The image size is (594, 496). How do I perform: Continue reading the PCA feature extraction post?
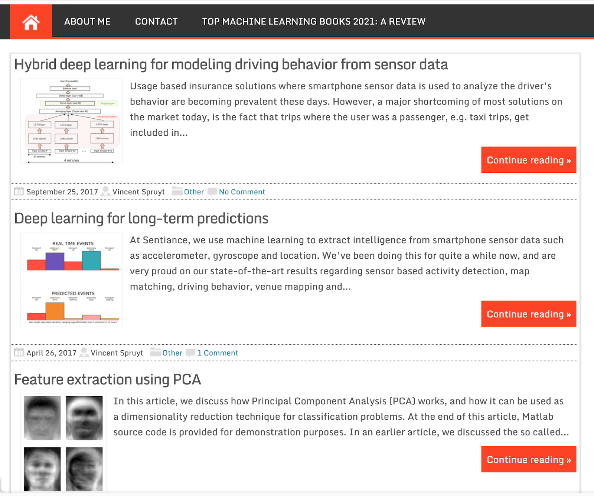pos(529,459)
